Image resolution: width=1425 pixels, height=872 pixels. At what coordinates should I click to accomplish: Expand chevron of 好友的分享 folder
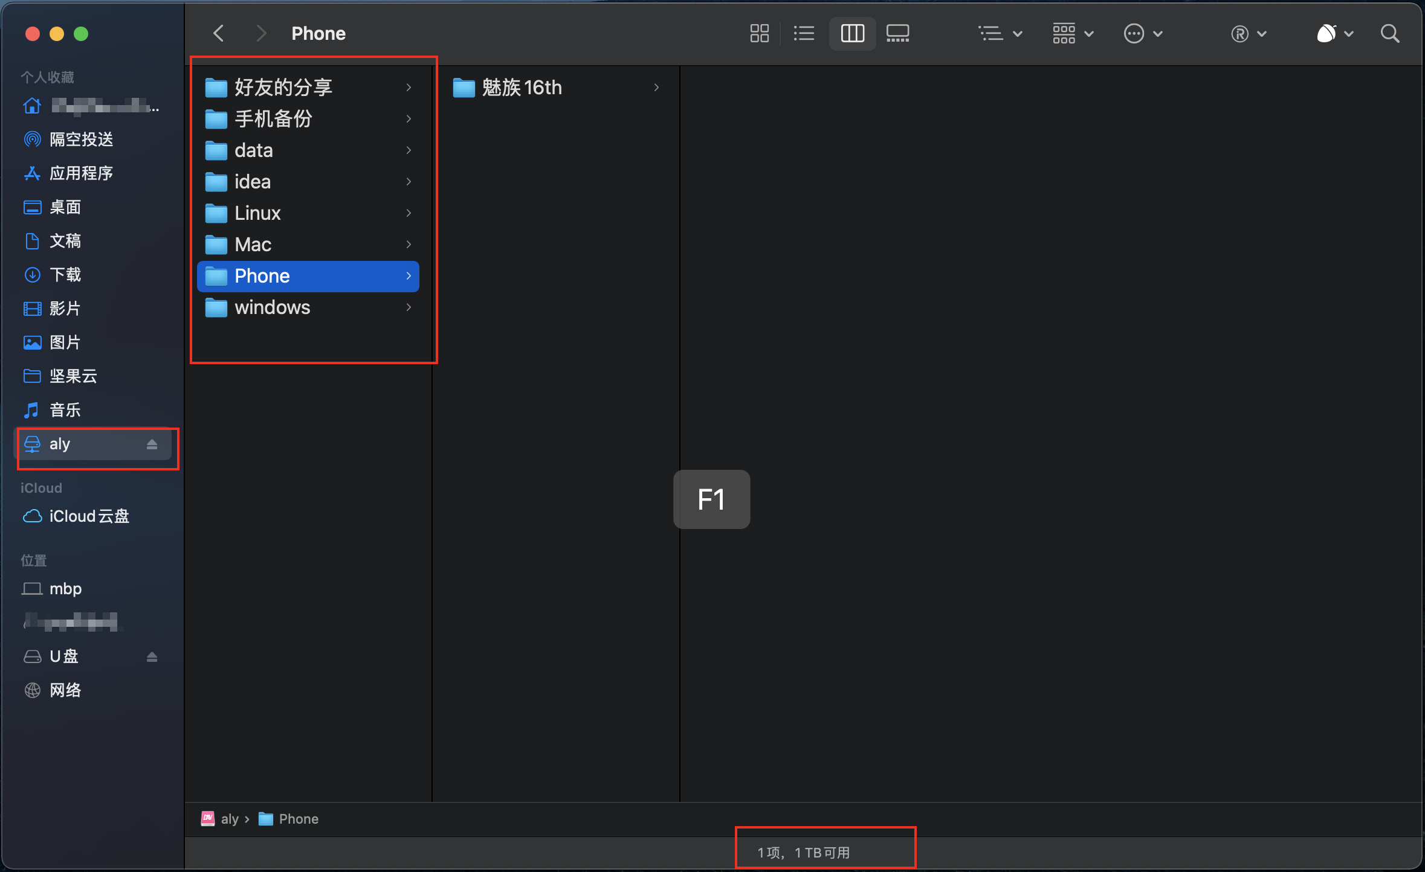(409, 88)
